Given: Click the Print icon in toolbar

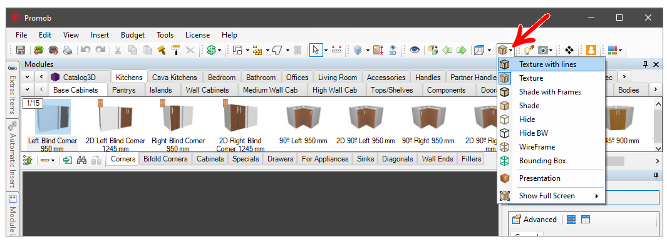Looking at the screenshot, I should [68, 50].
